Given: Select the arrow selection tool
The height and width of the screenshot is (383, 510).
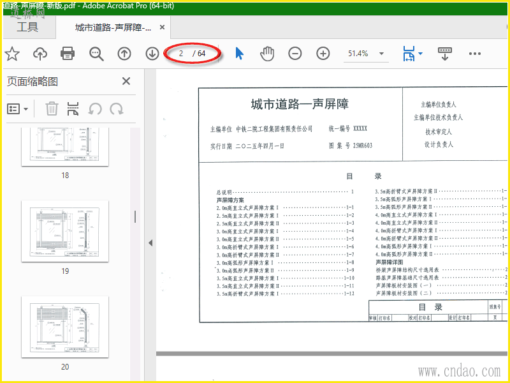Looking at the screenshot, I should [239, 54].
